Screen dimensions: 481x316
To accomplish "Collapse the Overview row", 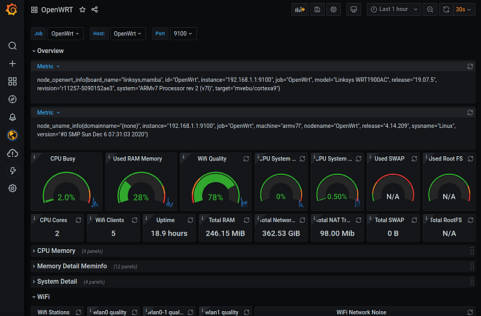I will coord(51,51).
